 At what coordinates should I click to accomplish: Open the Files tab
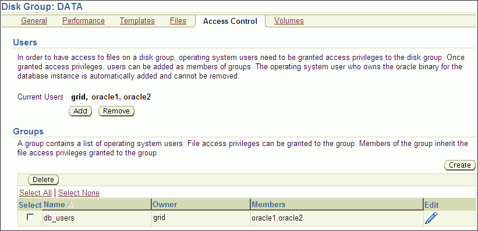[178, 21]
